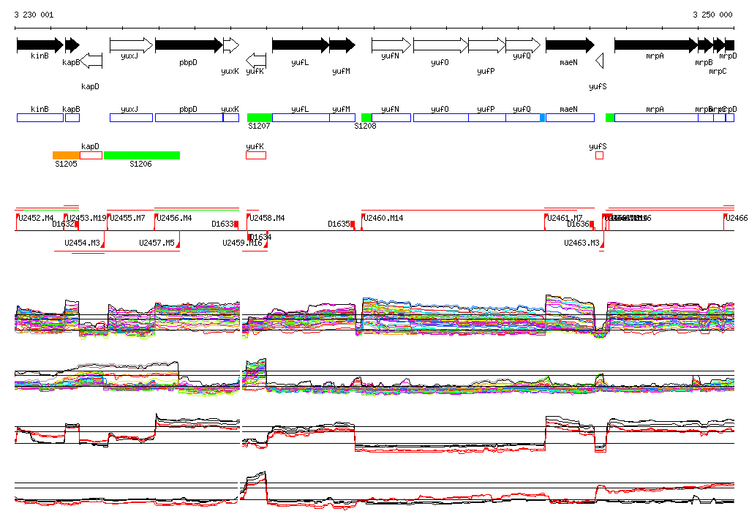
Task: Select the blue yuxJ annotation box
Action: (132, 118)
